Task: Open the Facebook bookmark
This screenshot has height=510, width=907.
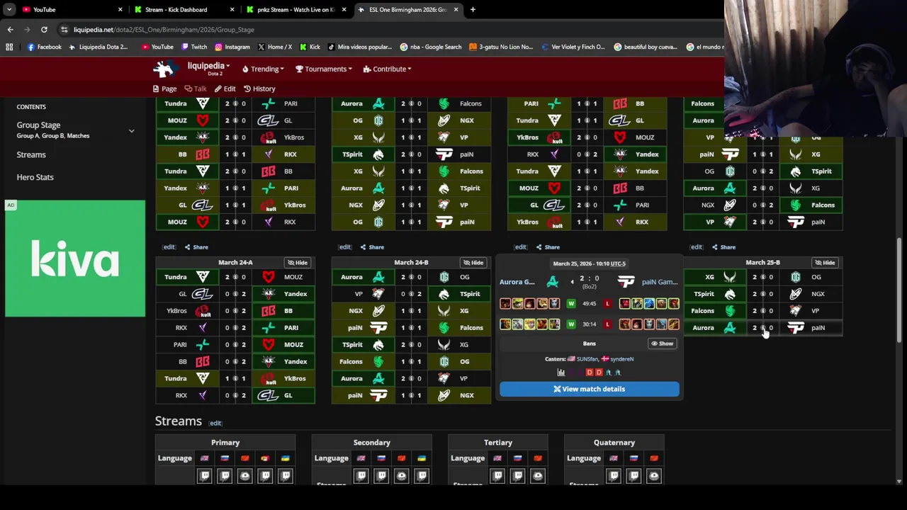Action: tap(44, 47)
